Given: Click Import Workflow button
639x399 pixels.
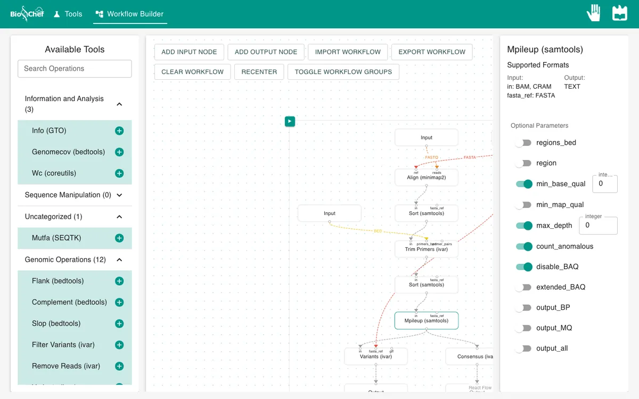Looking at the screenshot, I should click(x=348, y=52).
